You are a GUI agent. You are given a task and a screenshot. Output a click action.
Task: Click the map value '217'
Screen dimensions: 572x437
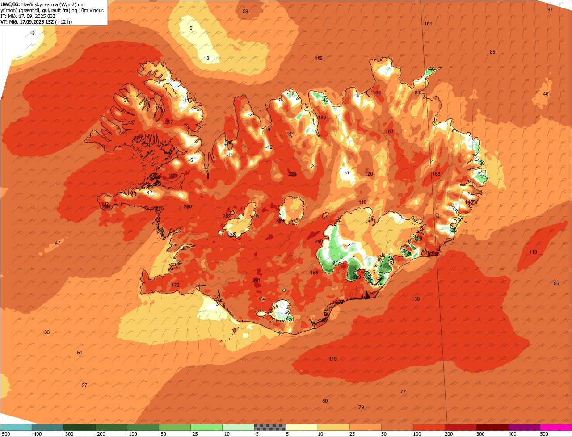coord(169,122)
